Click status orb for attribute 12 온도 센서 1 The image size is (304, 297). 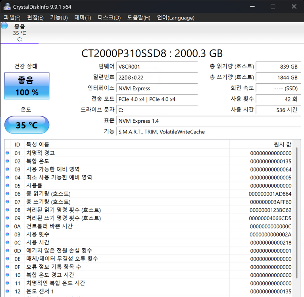click(8, 291)
